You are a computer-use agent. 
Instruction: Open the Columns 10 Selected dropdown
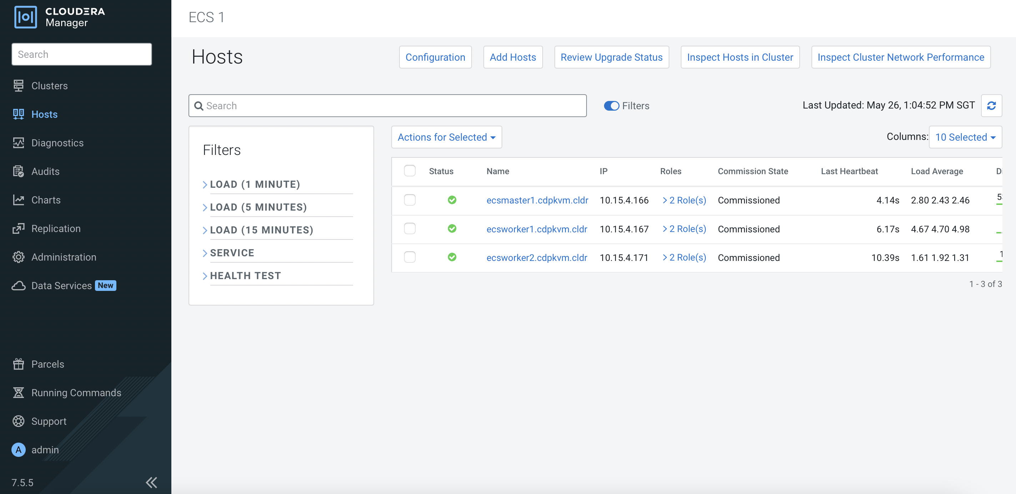(965, 137)
